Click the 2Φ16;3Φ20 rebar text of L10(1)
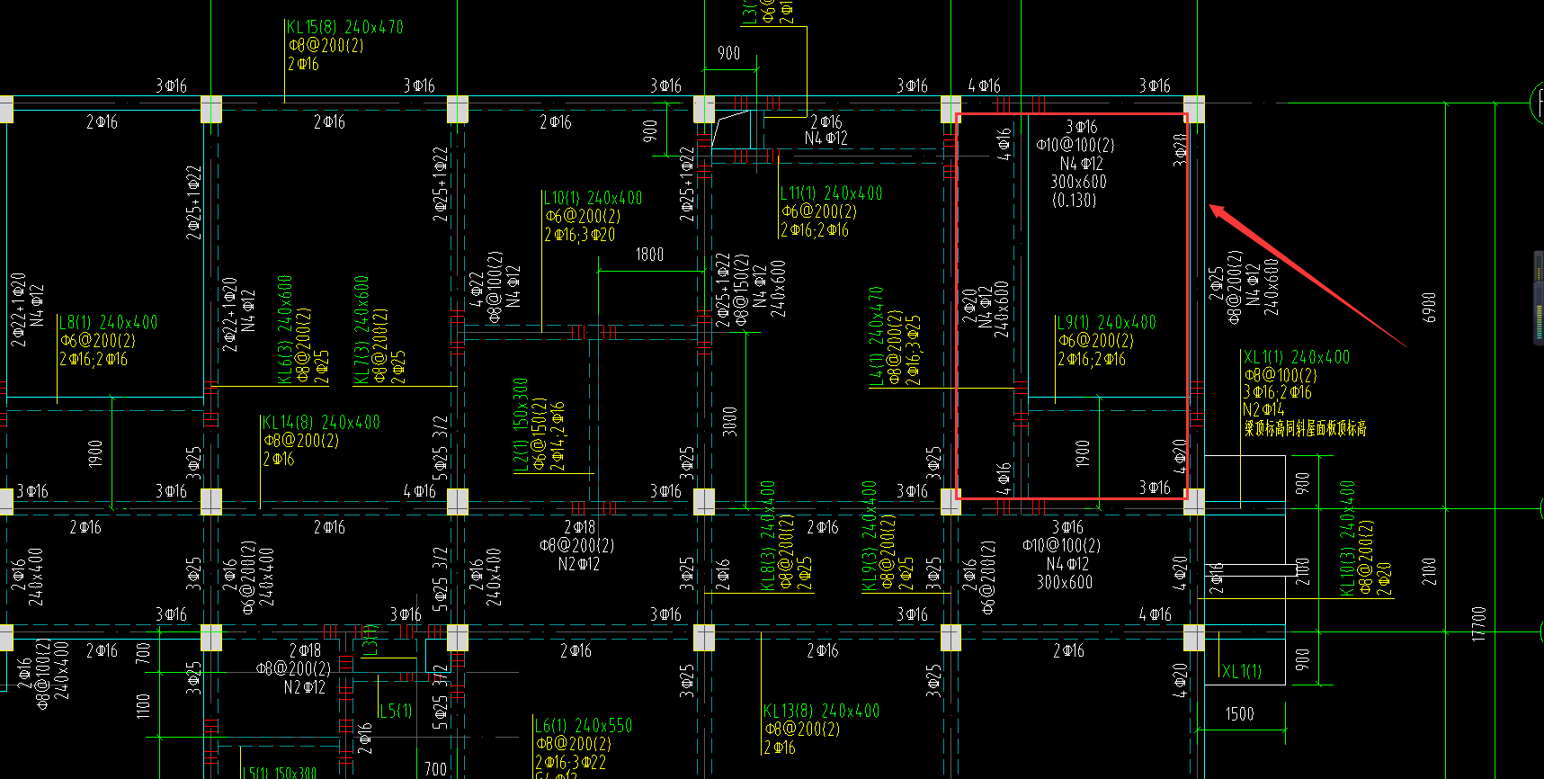This screenshot has width=1544, height=779. 580,235
